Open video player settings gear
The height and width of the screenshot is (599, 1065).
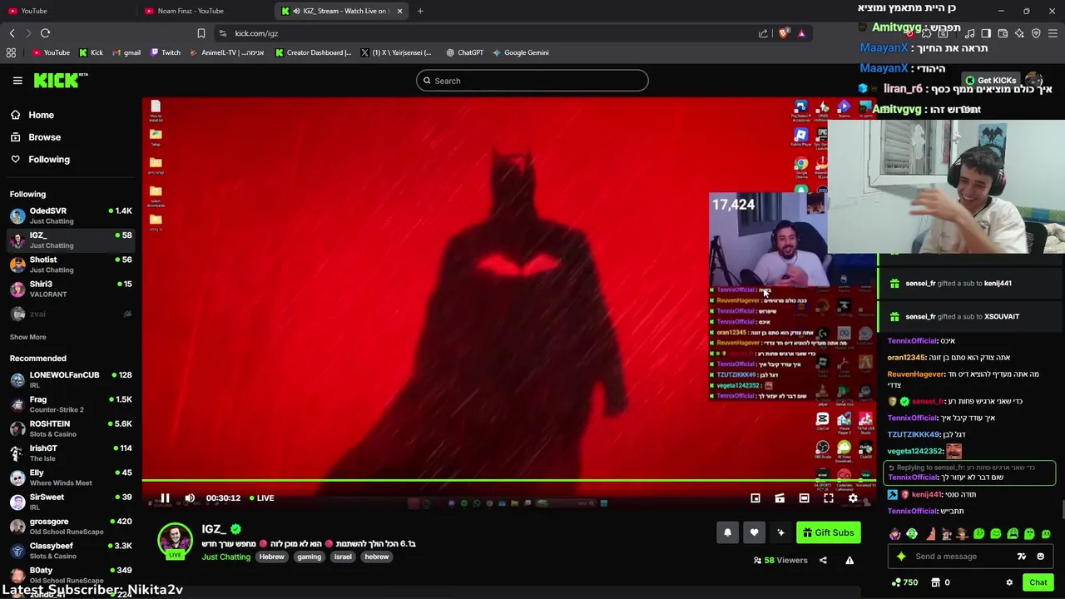pyautogui.click(x=853, y=498)
